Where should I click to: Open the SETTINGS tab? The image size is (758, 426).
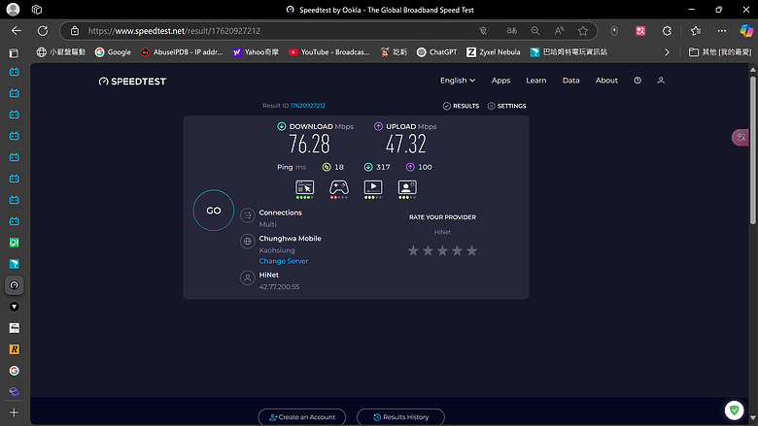[506, 106]
